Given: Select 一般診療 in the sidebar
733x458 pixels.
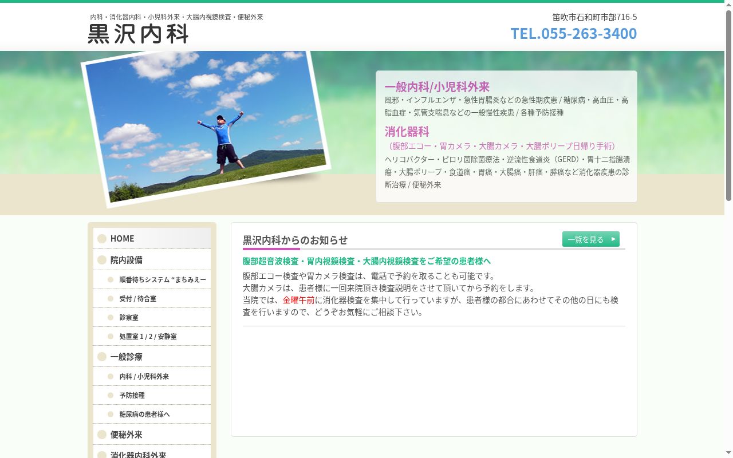Looking at the screenshot, I should 152,356.
